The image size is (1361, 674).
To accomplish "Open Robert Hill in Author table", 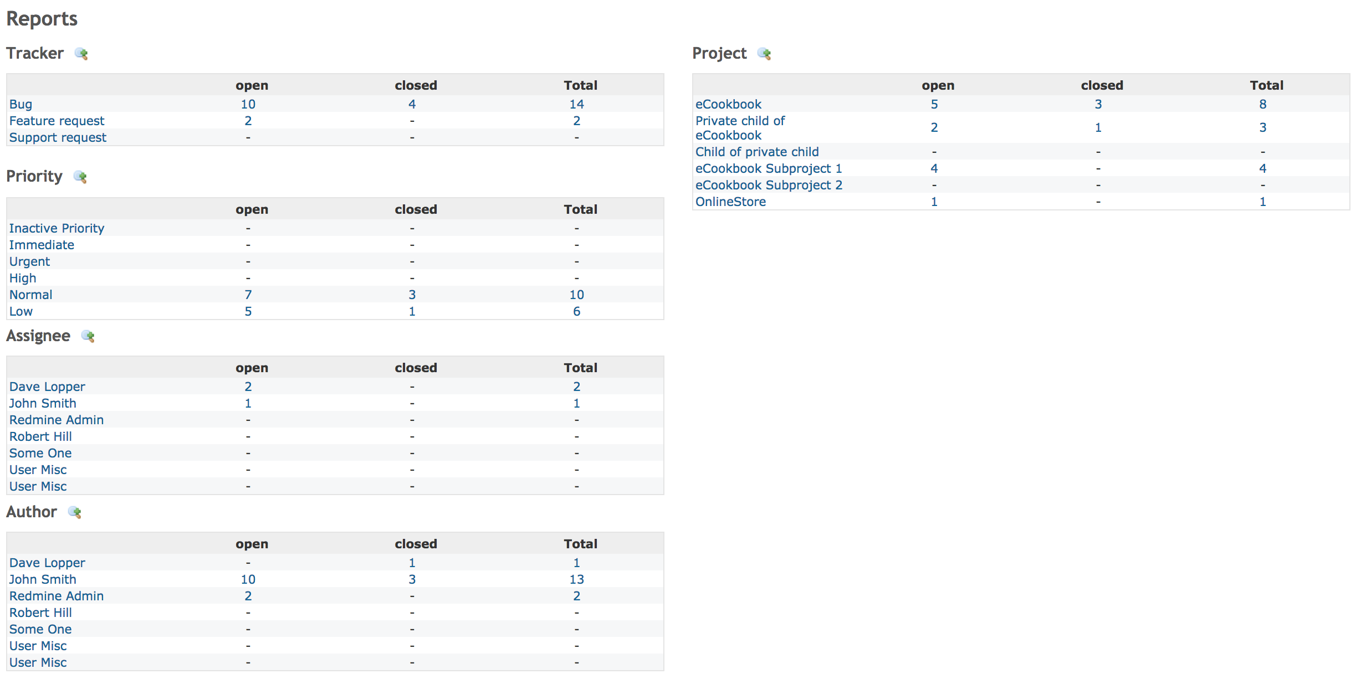I will coord(40,613).
